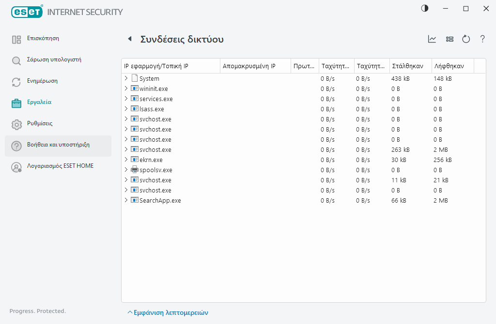
Task: Click the ESET logo in header
Action: click(x=27, y=12)
